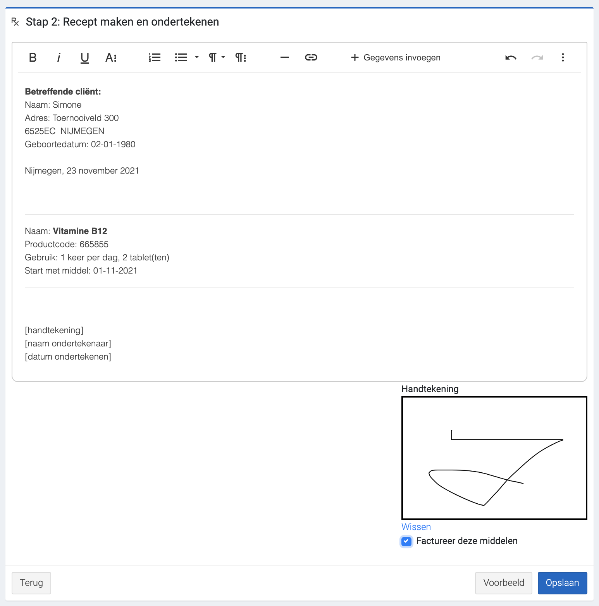Viewport: 599px width, 606px height.
Task: Click inside the Handtekening signature box
Action: 494,458
